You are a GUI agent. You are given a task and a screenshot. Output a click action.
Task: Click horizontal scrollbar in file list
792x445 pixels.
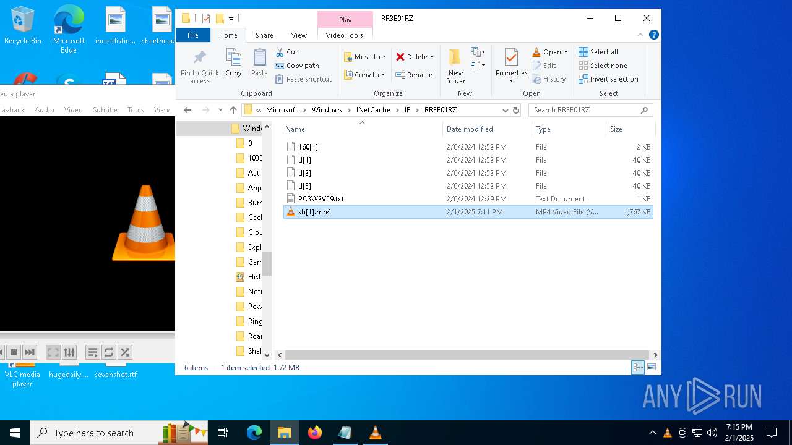[x=467, y=355]
